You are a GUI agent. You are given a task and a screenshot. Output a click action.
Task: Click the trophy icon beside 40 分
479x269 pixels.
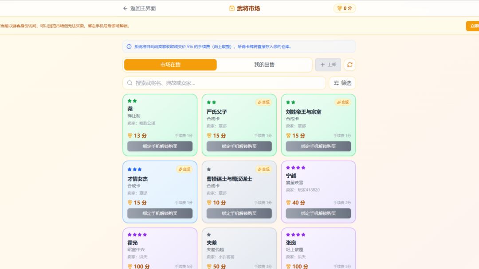288,203
